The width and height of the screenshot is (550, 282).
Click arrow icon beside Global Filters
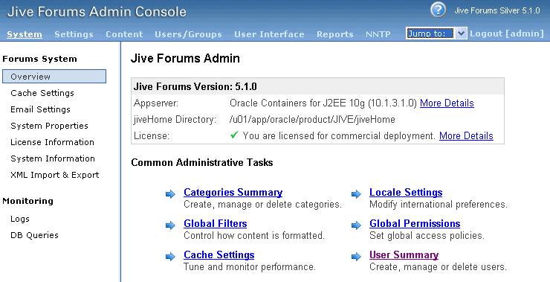[170, 225]
